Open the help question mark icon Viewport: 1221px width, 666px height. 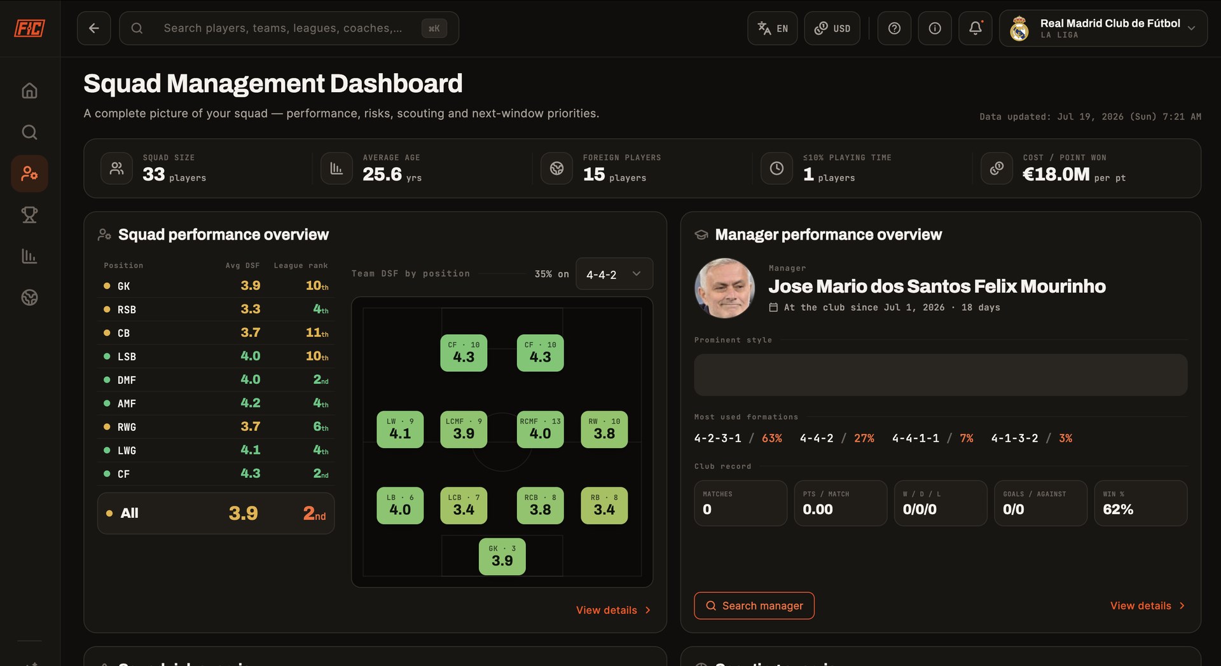[x=894, y=28]
